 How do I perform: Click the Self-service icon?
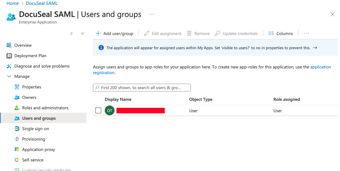pyautogui.click(x=17, y=160)
